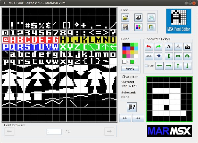The height and width of the screenshot is (143, 198).
Task: Redo with the green curved arrow
Action: (x=158, y=47)
